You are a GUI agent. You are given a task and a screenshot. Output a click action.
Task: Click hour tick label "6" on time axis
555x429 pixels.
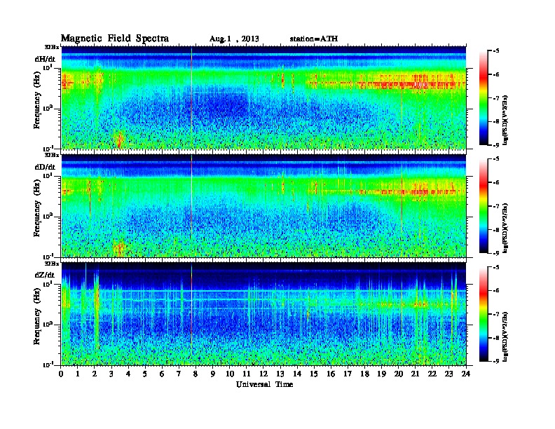(x=162, y=374)
